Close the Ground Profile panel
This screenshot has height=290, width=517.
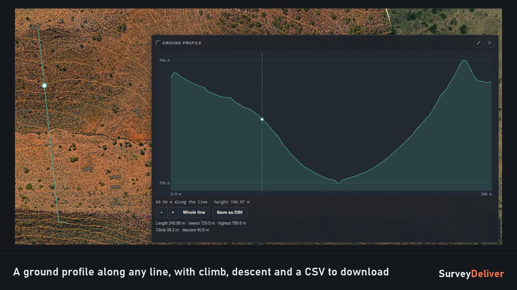click(x=489, y=43)
